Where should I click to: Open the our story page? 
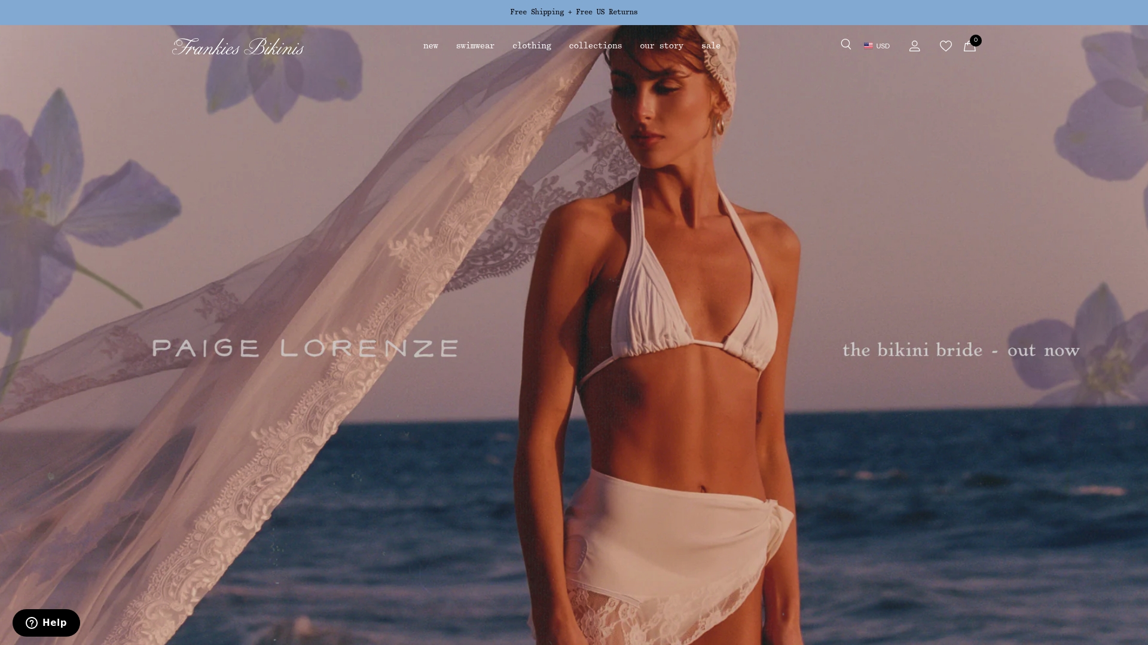coord(661,46)
